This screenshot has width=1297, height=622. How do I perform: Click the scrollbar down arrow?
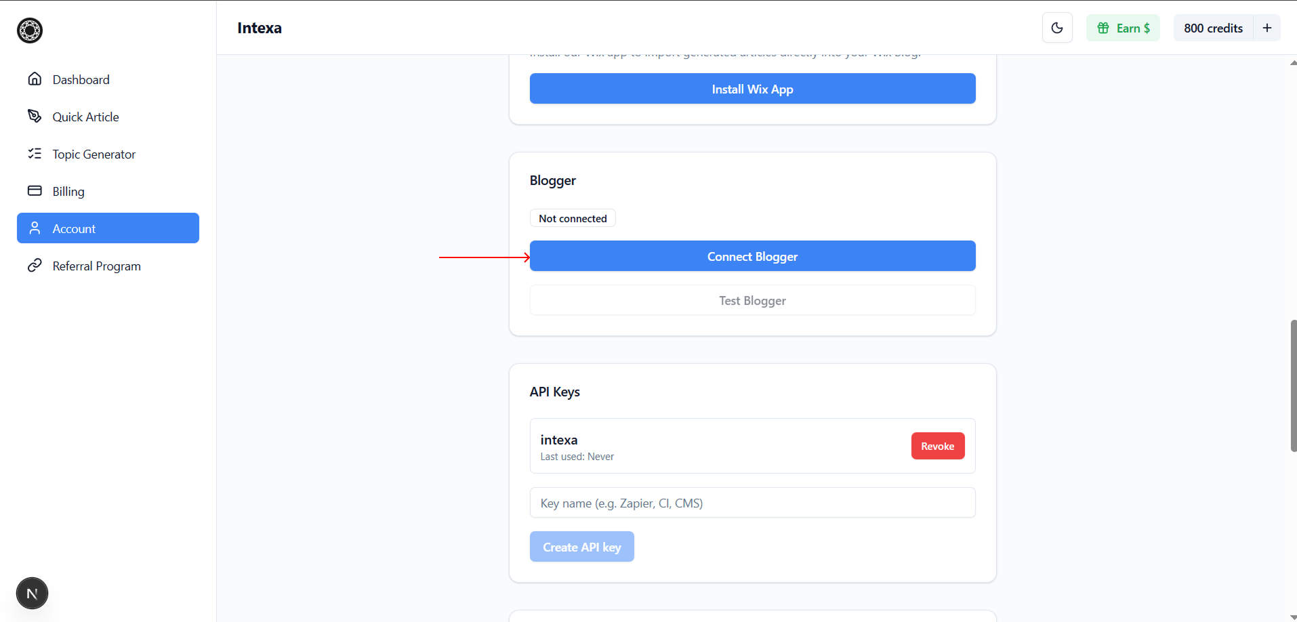click(1293, 617)
